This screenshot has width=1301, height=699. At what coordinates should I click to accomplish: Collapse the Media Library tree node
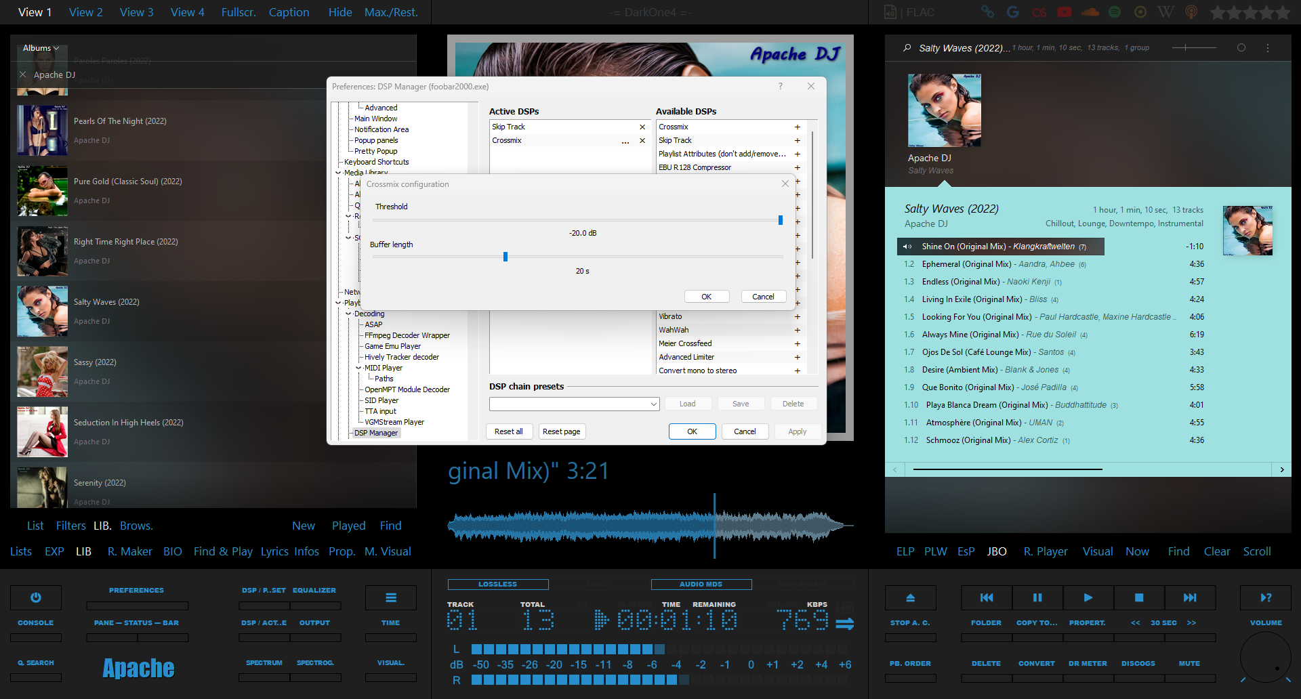pyautogui.click(x=338, y=173)
